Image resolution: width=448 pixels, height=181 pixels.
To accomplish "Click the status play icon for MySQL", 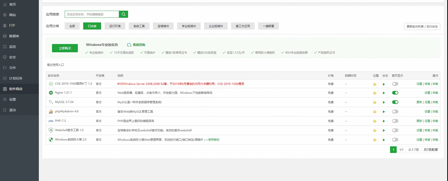I will coord(384,102).
